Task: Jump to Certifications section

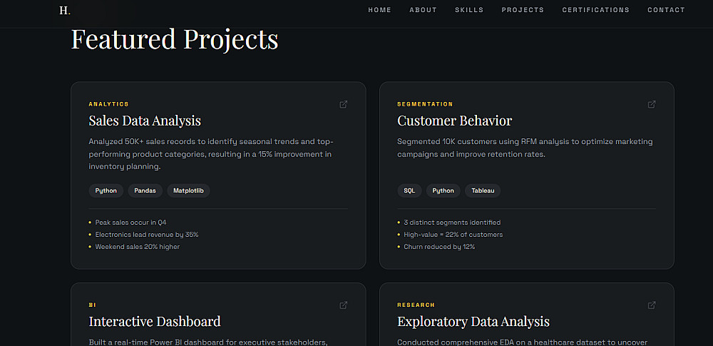Action: pyautogui.click(x=596, y=10)
